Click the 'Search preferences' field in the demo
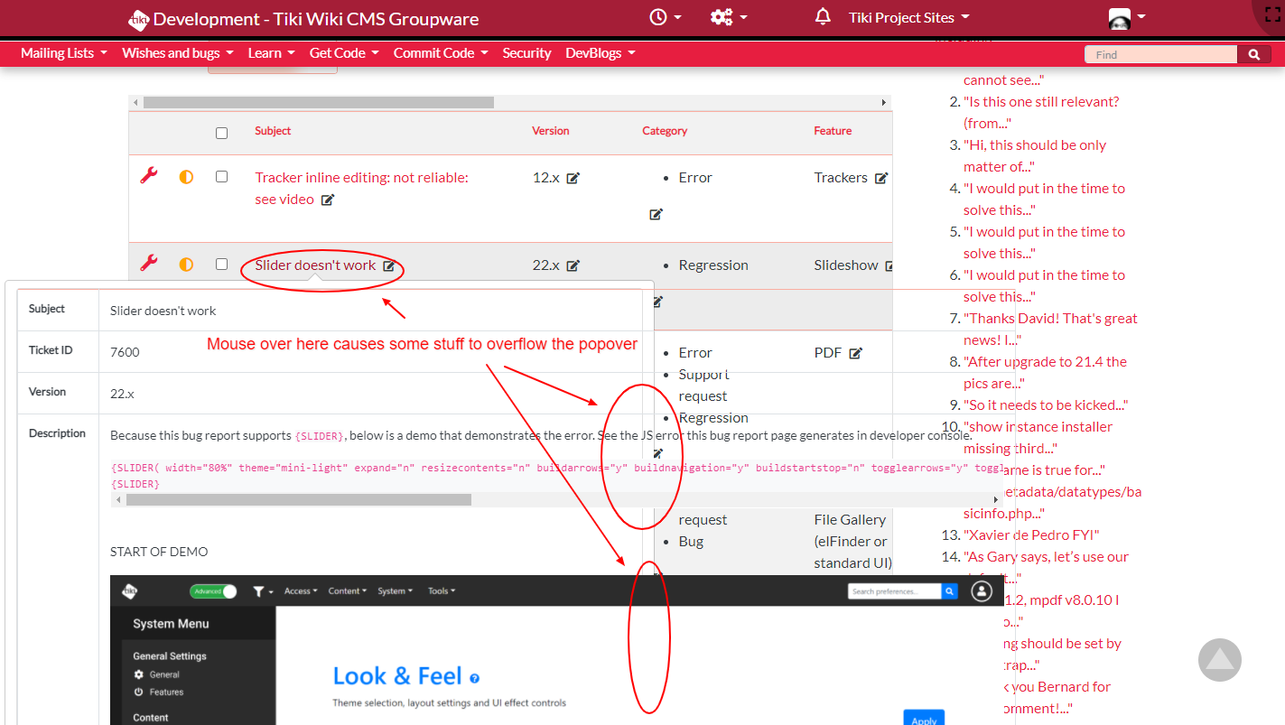The height and width of the screenshot is (725, 1285). (895, 591)
